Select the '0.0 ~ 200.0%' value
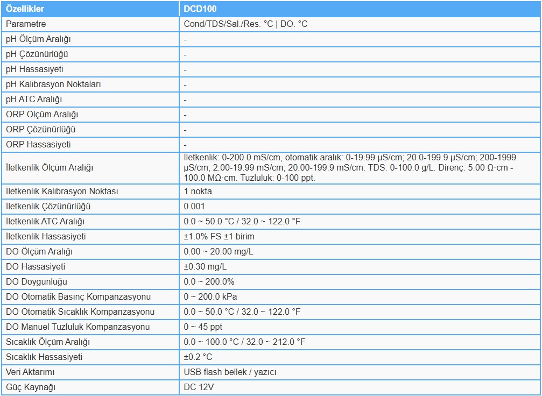 209,282
